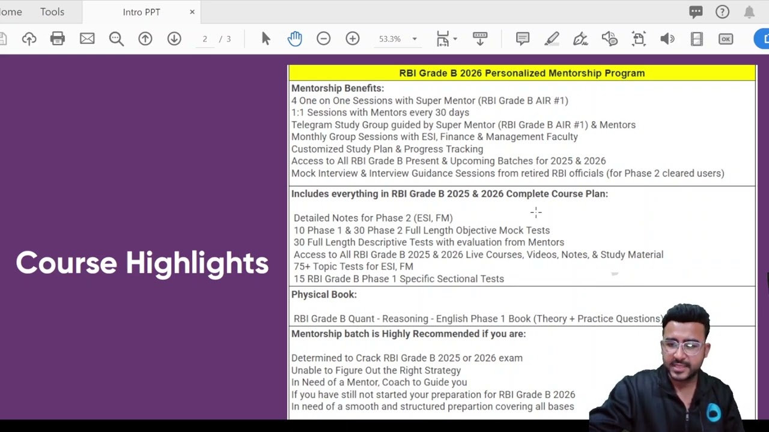Click the capture snapshot tool icon
This screenshot has height=432, width=769.
639,39
